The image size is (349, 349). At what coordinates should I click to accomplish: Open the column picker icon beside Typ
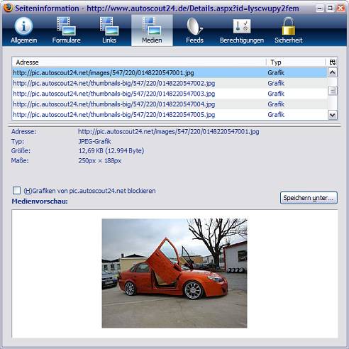332,62
